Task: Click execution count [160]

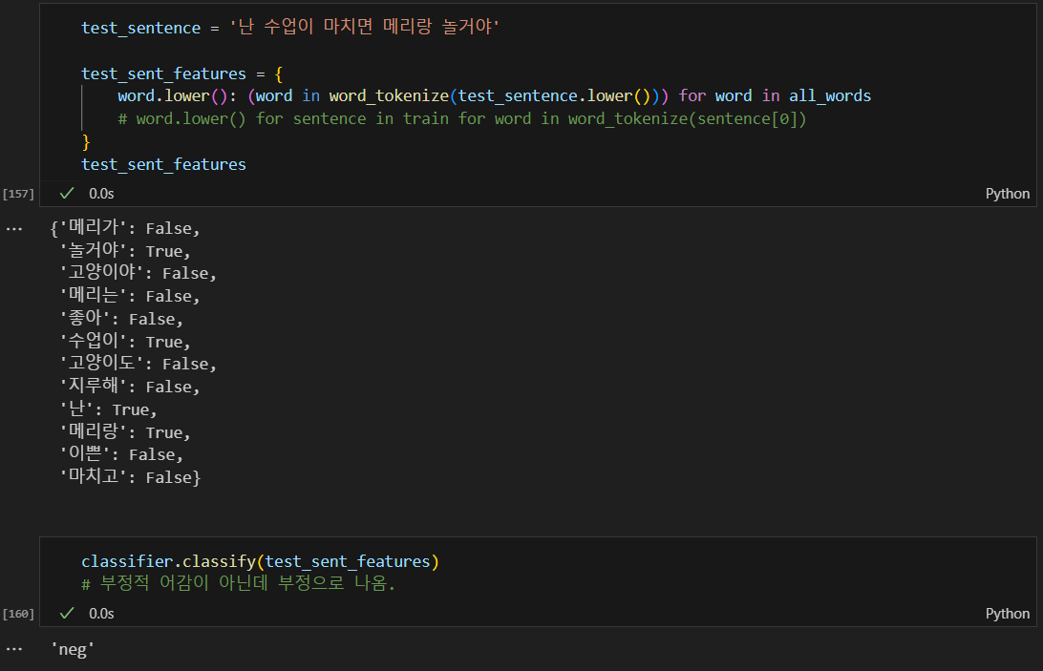Action: [x=18, y=613]
